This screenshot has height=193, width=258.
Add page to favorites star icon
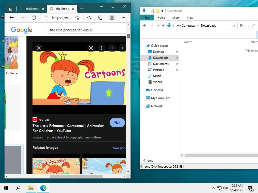77,18
